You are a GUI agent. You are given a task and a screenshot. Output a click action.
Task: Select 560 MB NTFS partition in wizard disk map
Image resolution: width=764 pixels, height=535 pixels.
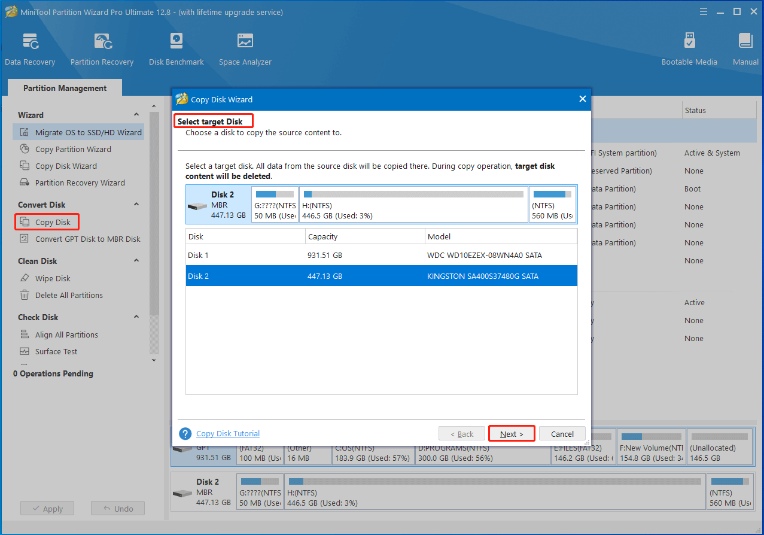552,204
